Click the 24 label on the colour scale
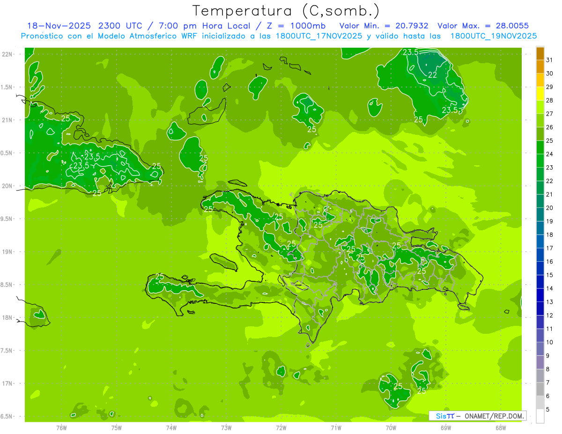Viewport: 562px width, 434px height. (x=550, y=154)
